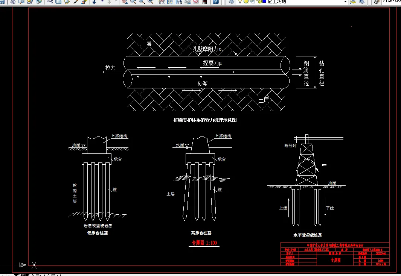Click the Cut scissors icon
The height and width of the screenshot is (276, 401).
point(50,2)
